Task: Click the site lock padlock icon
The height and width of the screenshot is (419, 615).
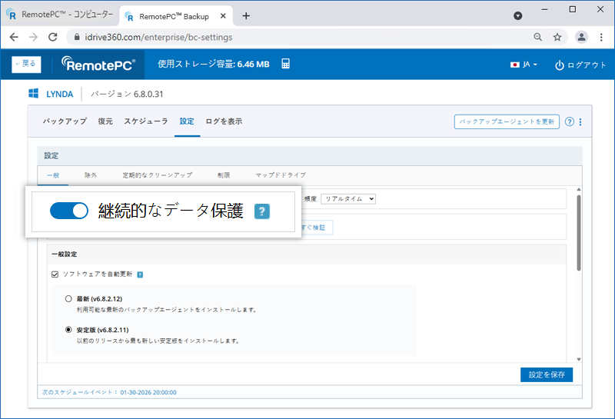Action: (77, 37)
